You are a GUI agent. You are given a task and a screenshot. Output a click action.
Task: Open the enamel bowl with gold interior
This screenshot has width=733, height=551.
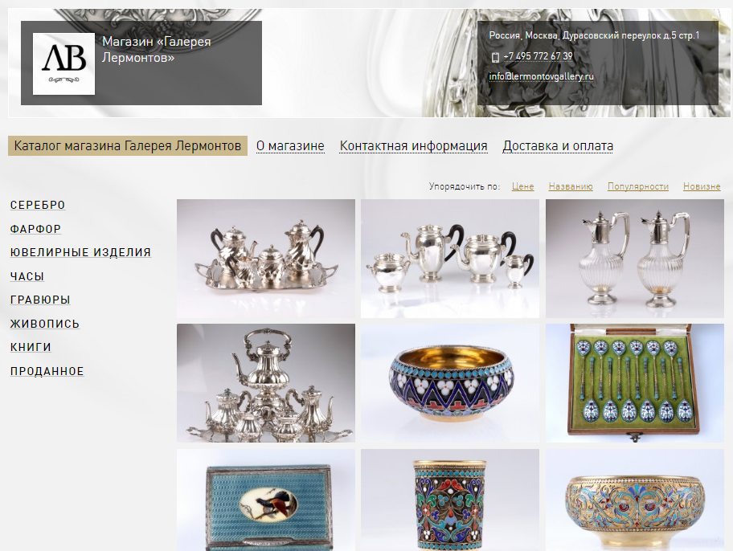pyautogui.click(x=450, y=383)
